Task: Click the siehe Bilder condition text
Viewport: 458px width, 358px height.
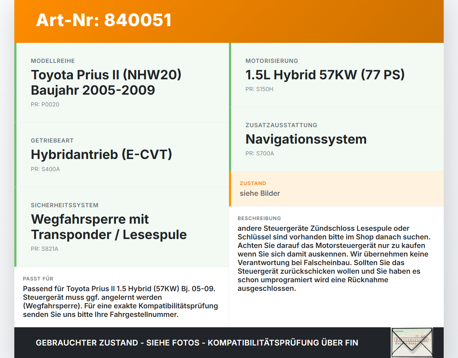Action: tap(260, 193)
